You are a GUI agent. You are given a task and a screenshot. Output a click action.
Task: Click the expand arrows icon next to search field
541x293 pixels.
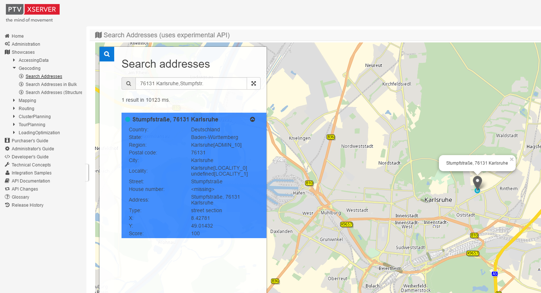pyautogui.click(x=253, y=83)
